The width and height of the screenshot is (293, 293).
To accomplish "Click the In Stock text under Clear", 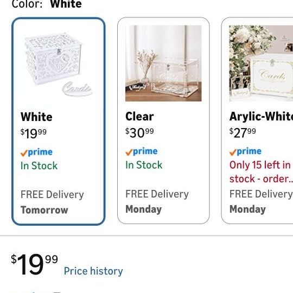I will pos(144,165).
